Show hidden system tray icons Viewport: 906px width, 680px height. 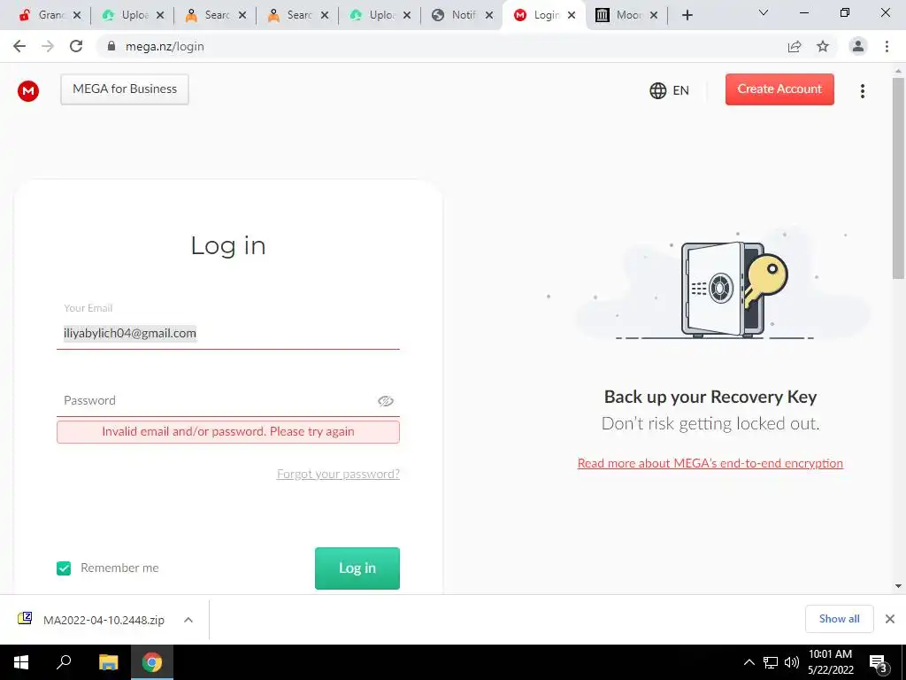(x=749, y=662)
